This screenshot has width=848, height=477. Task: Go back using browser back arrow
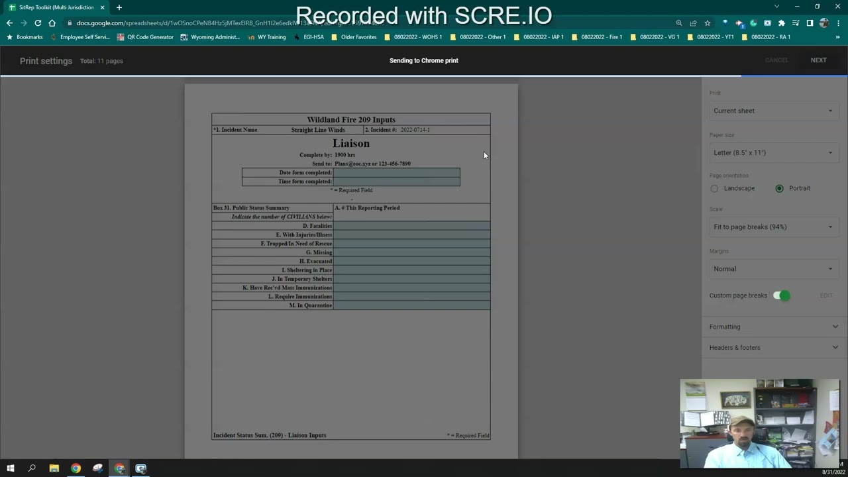(10, 23)
